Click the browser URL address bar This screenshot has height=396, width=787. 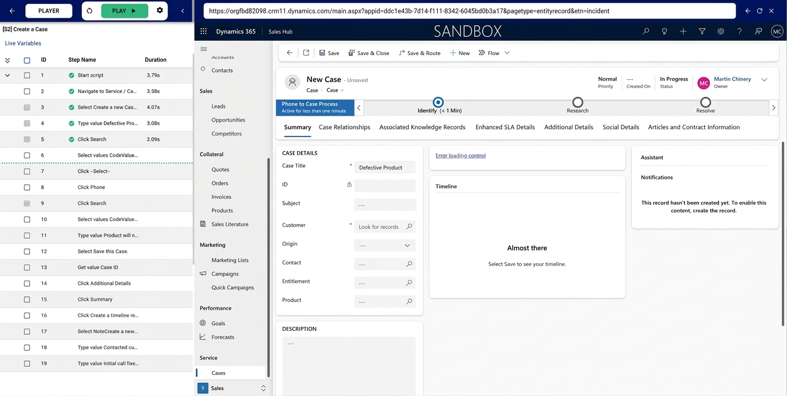point(469,11)
